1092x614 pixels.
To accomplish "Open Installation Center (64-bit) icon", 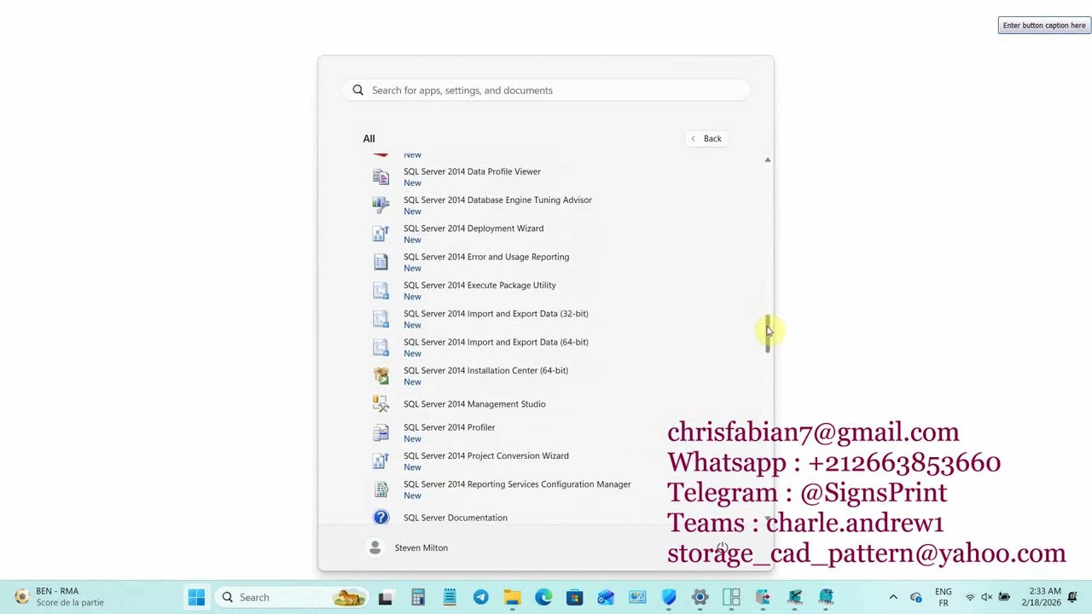I will click(380, 375).
